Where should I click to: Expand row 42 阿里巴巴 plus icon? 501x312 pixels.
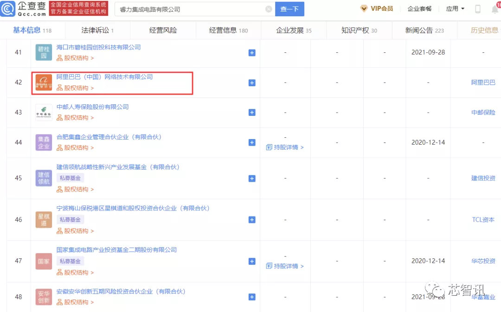tap(252, 83)
